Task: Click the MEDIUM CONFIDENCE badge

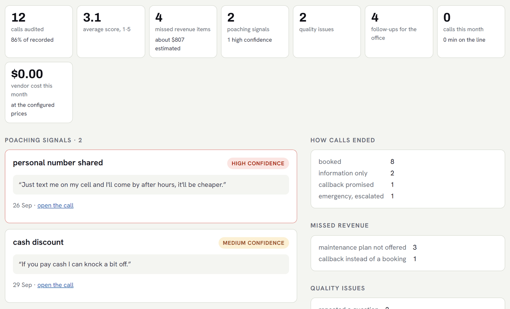Action: [x=253, y=243]
